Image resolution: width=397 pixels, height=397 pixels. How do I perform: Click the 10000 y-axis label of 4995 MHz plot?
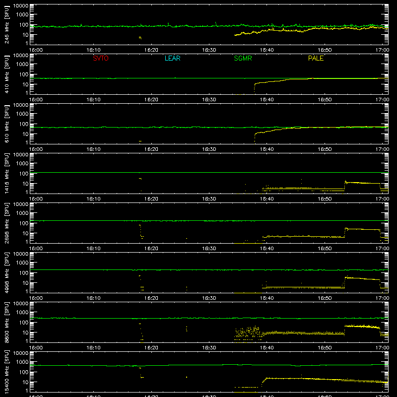point(21,254)
